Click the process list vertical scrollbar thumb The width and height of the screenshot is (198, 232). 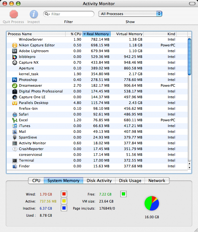189,57
